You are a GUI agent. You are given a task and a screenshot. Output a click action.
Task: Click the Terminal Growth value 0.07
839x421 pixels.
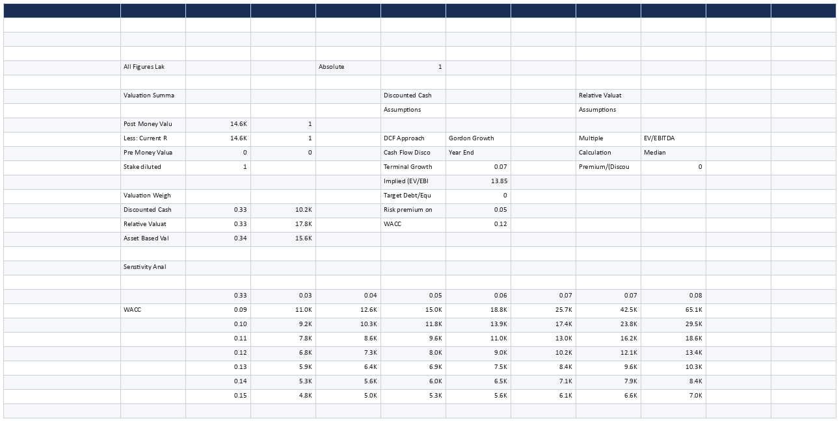(x=478, y=167)
